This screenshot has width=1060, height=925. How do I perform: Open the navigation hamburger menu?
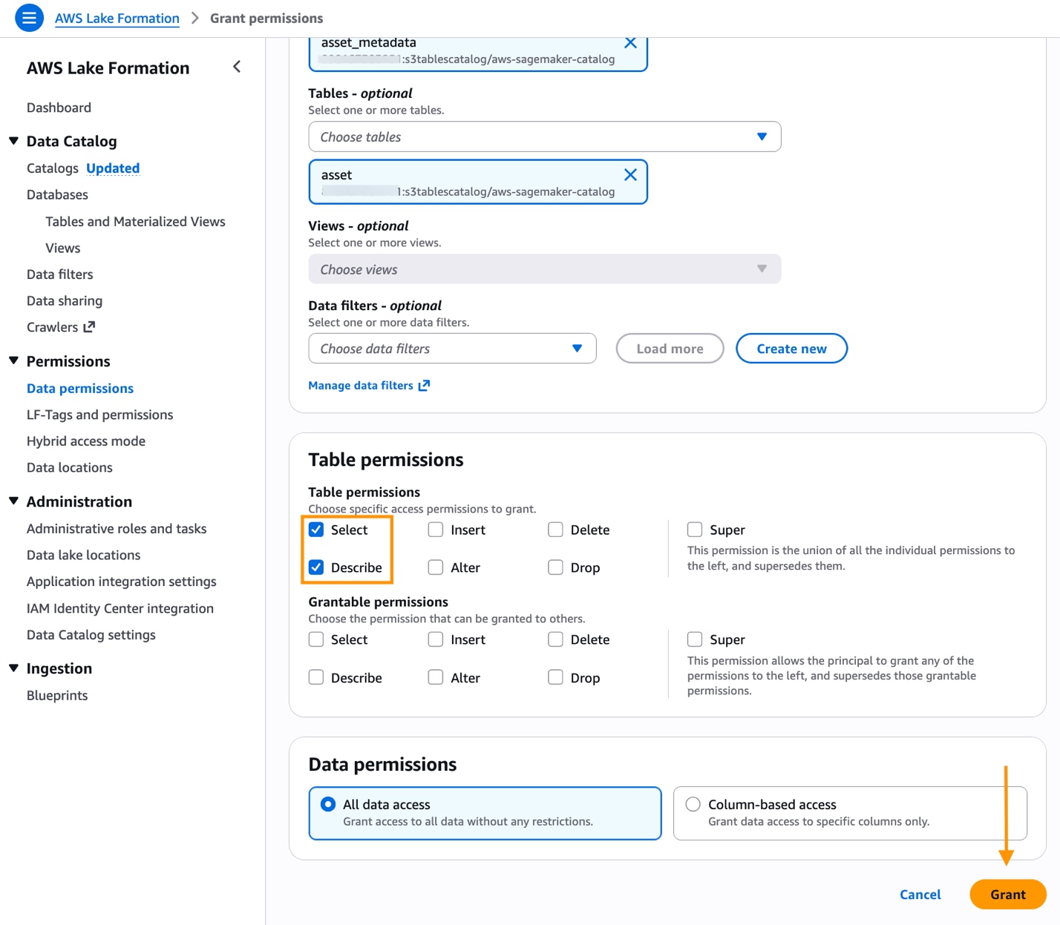click(x=29, y=17)
